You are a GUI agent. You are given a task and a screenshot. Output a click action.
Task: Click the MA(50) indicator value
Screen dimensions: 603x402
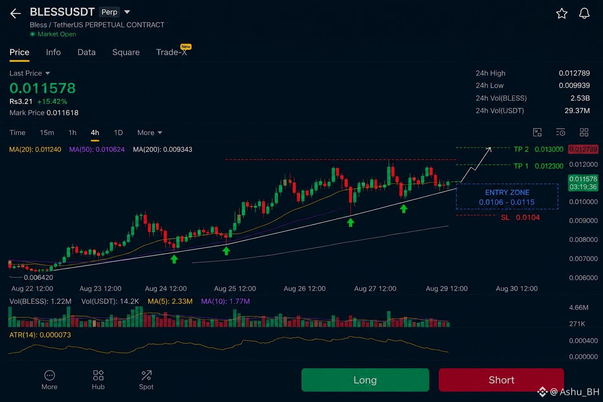[97, 149]
